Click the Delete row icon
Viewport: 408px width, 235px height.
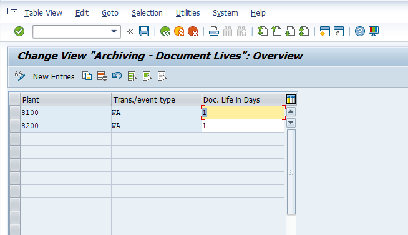[x=102, y=76]
